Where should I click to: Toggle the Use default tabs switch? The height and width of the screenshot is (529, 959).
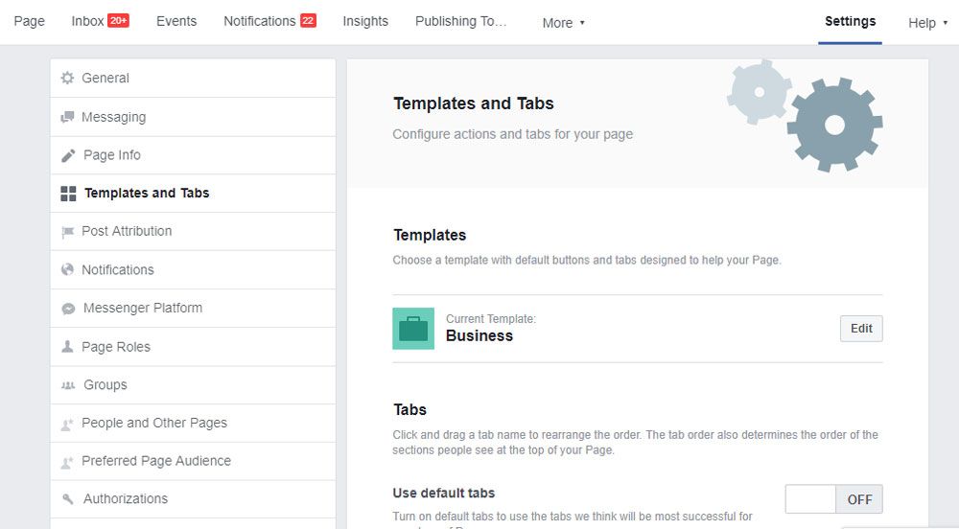click(833, 499)
